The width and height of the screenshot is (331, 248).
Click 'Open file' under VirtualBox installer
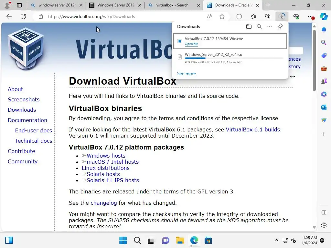click(x=191, y=44)
